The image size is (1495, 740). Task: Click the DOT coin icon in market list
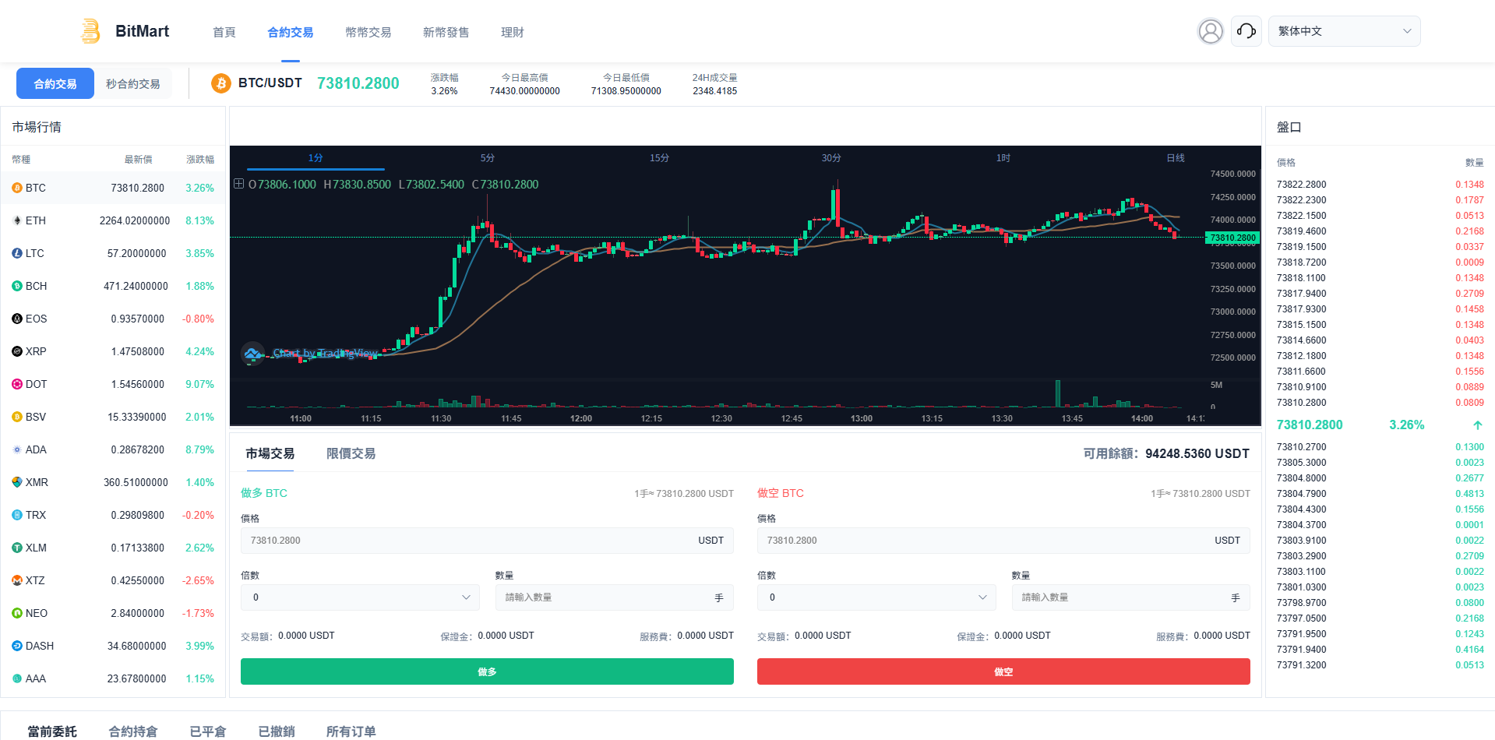[x=17, y=384]
